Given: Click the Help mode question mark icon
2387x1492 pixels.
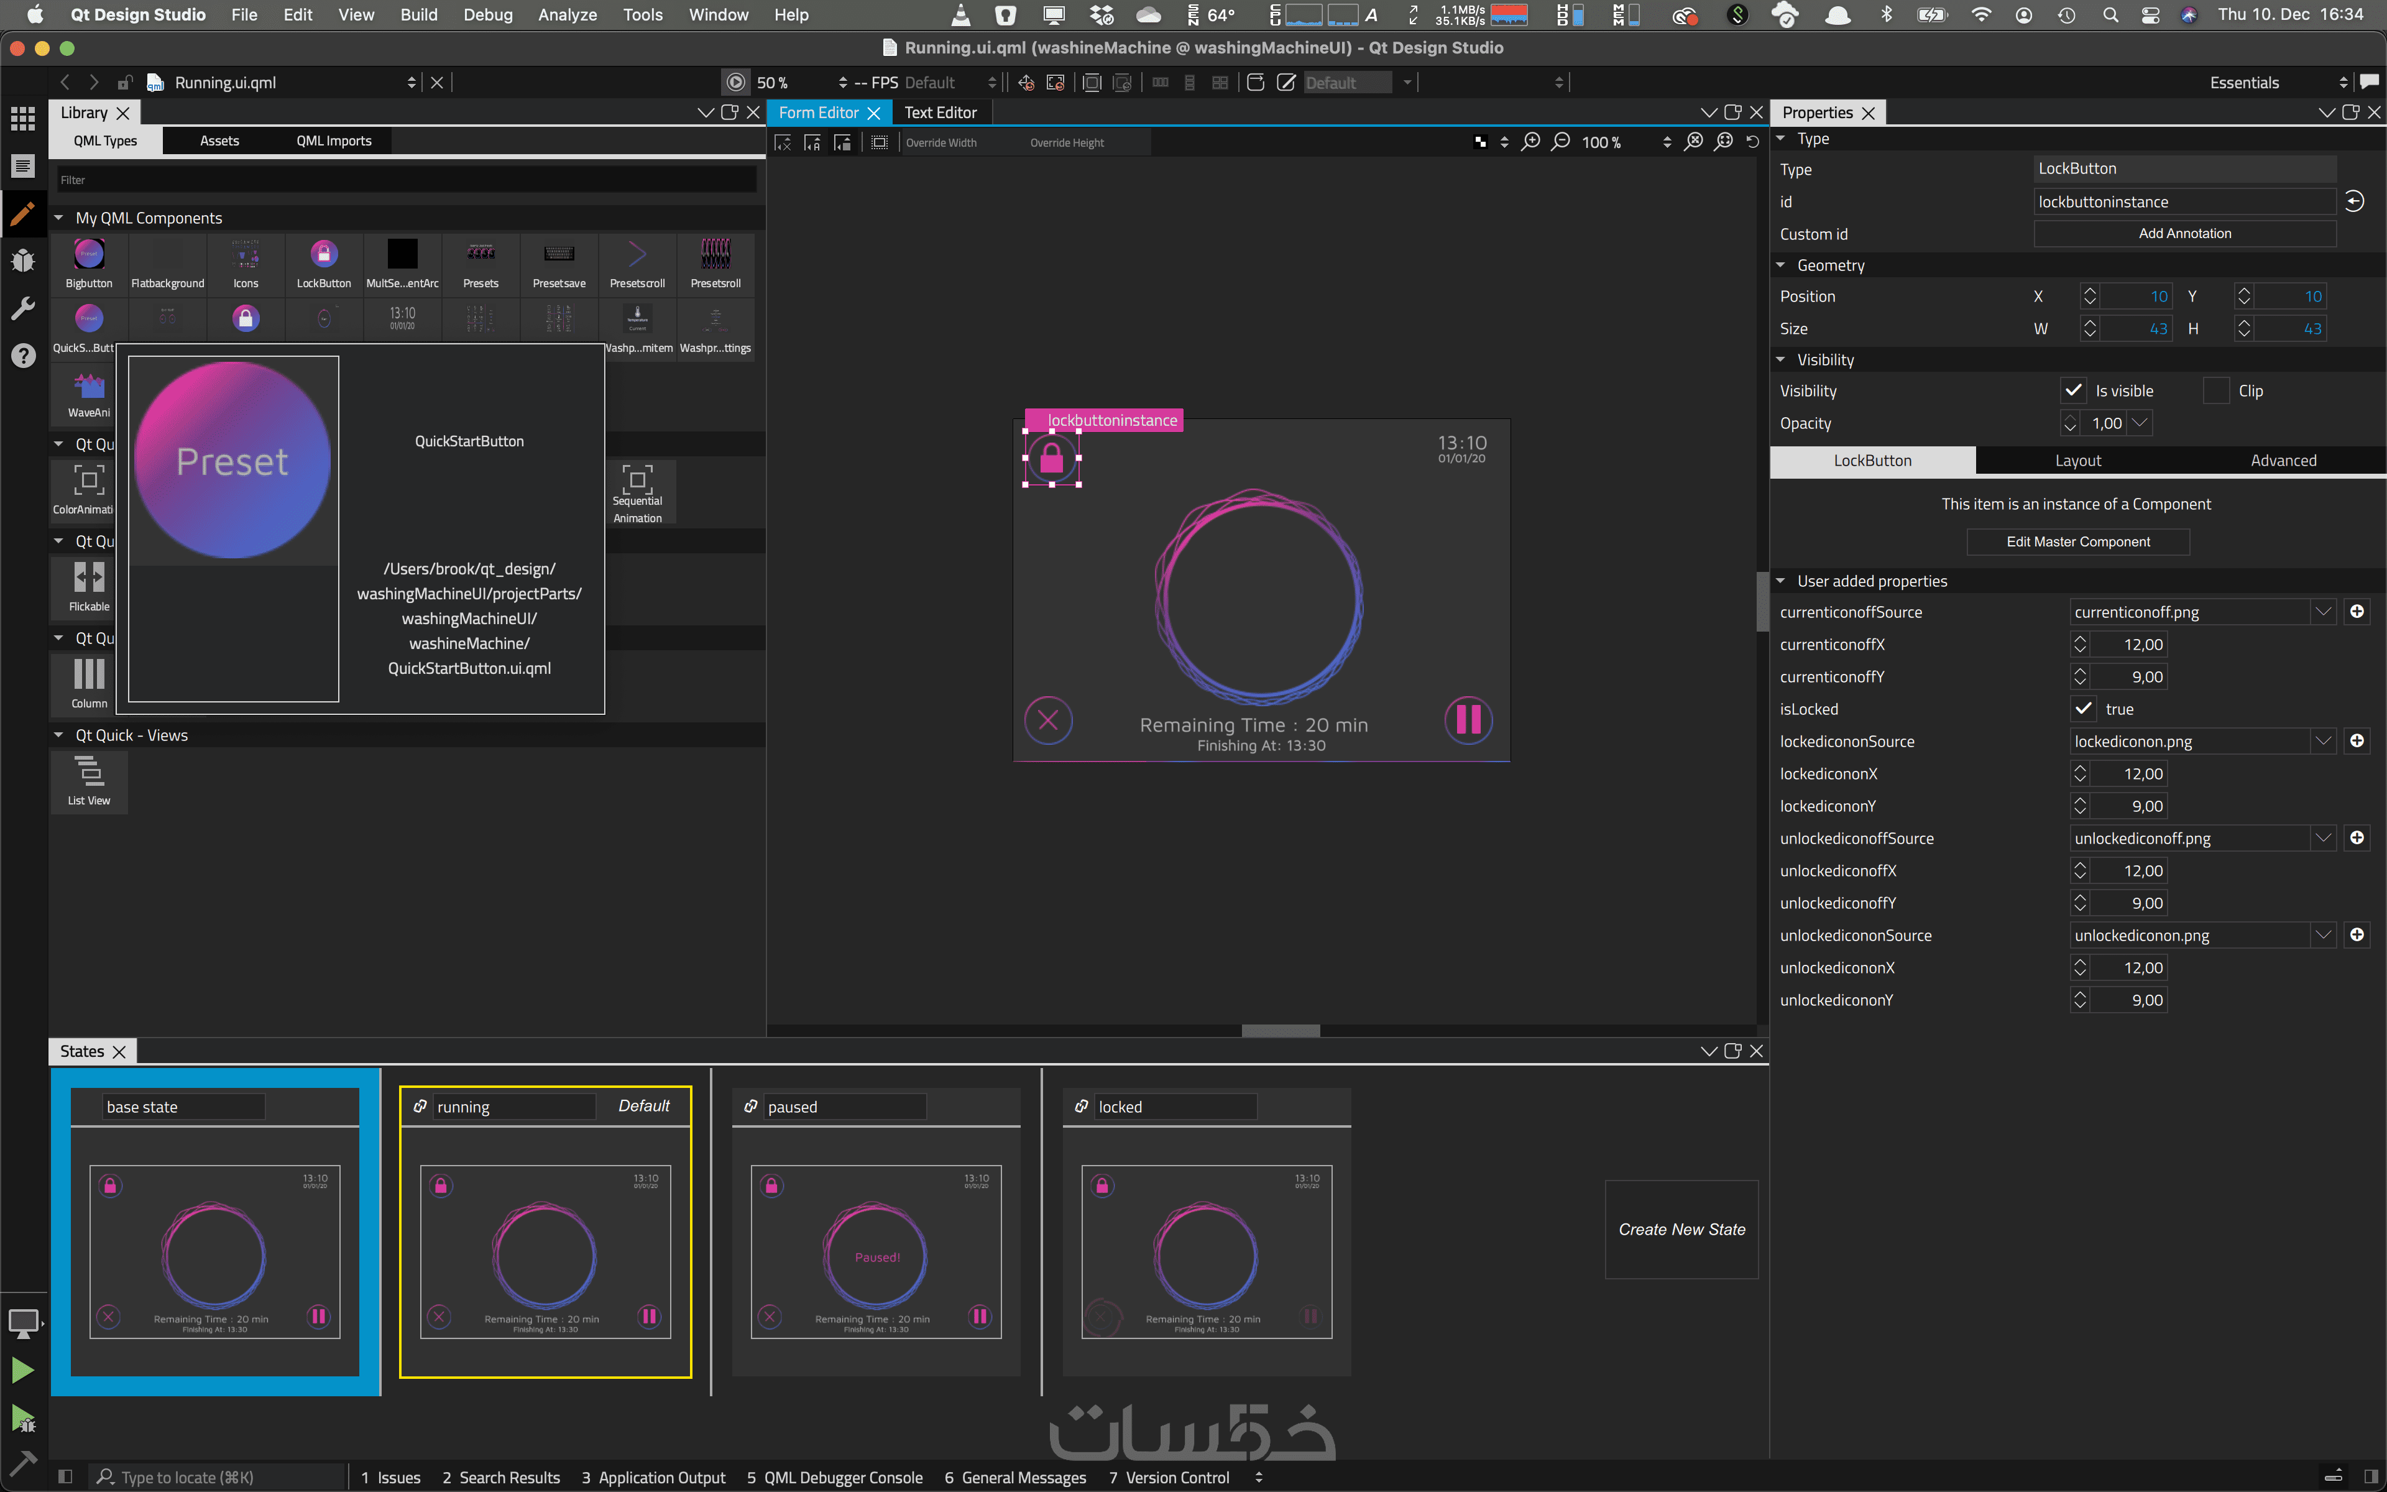Looking at the screenshot, I should [x=22, y=355].
